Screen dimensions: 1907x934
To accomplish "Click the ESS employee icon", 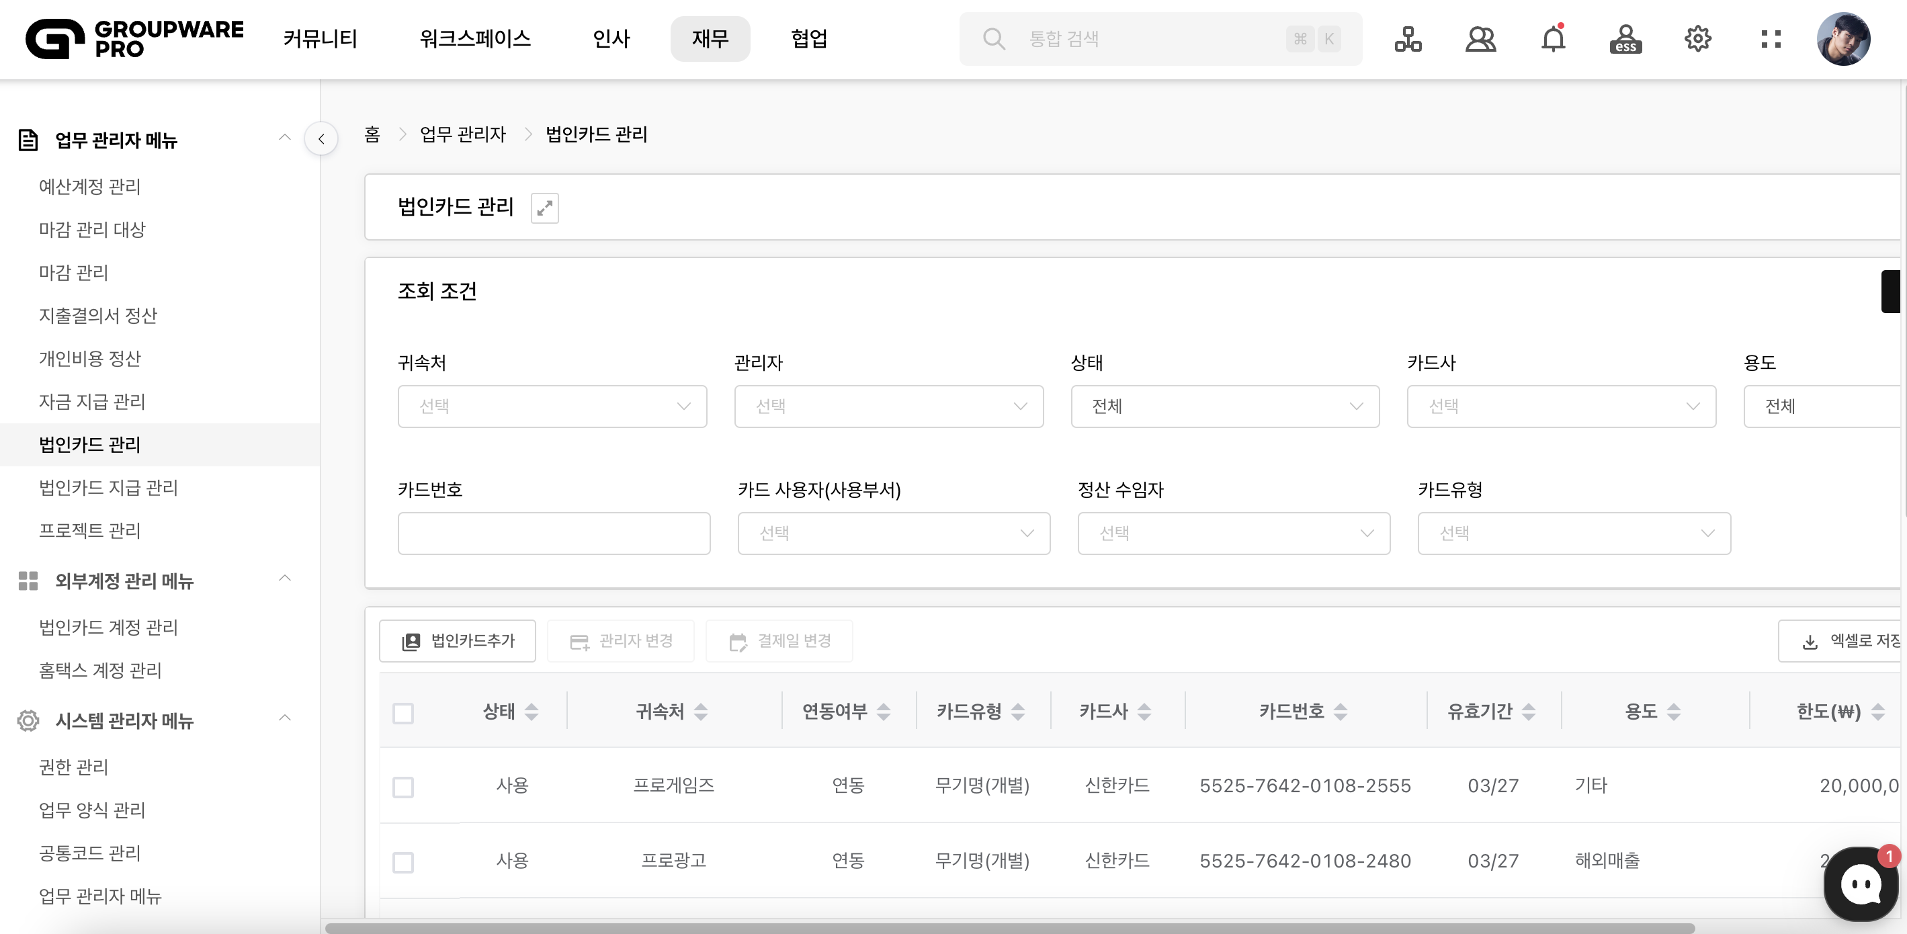I will pos(1625,38).
